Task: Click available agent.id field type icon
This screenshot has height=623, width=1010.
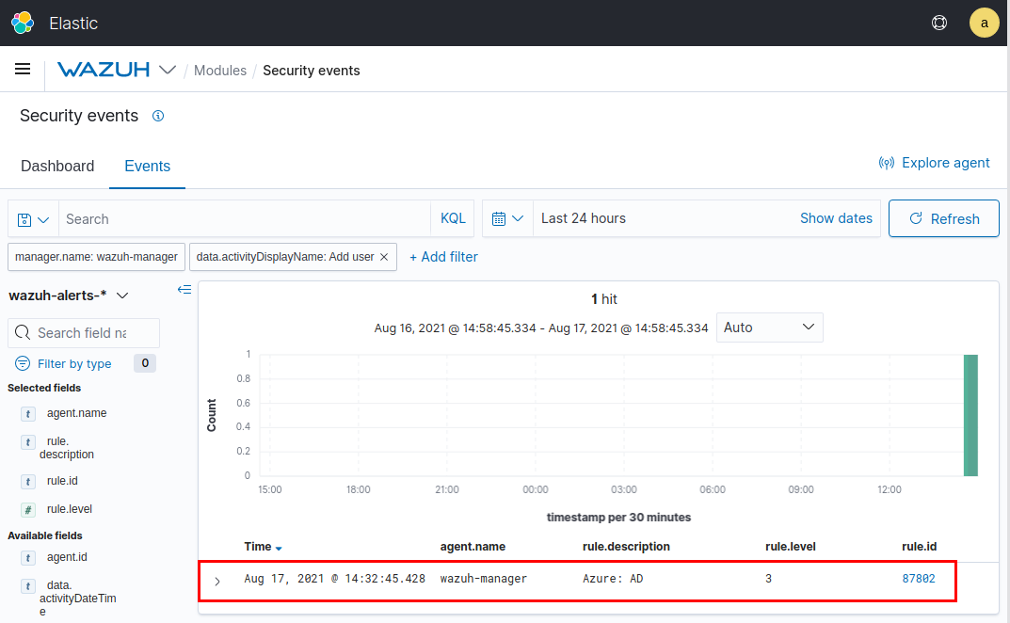Action: (27, 557)
